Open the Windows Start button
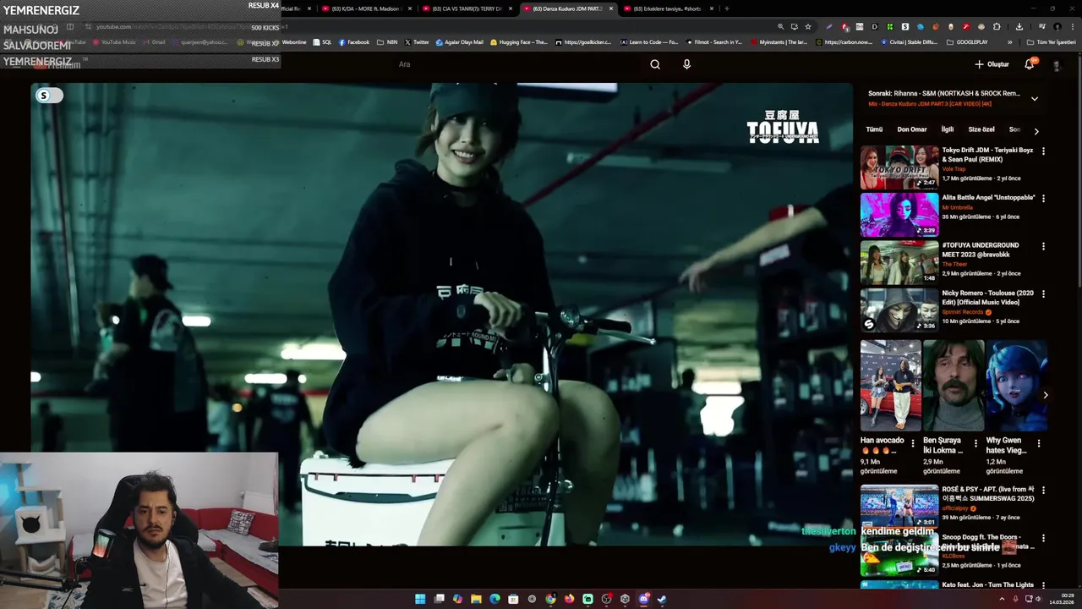Viewport: 1082px width, 609px height. (x=420, y=599)
